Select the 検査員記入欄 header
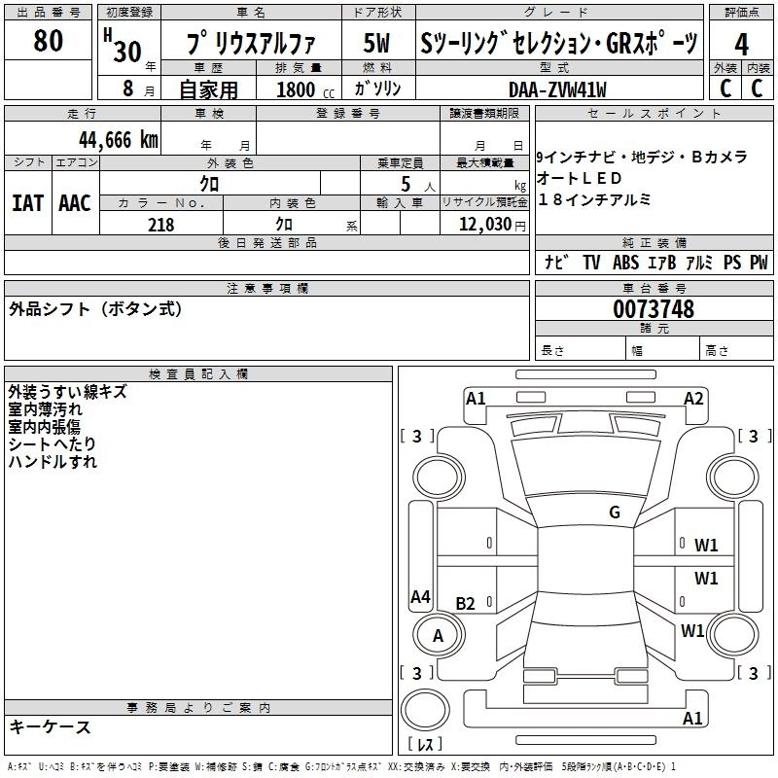778x778 pixels. (198, 374)
